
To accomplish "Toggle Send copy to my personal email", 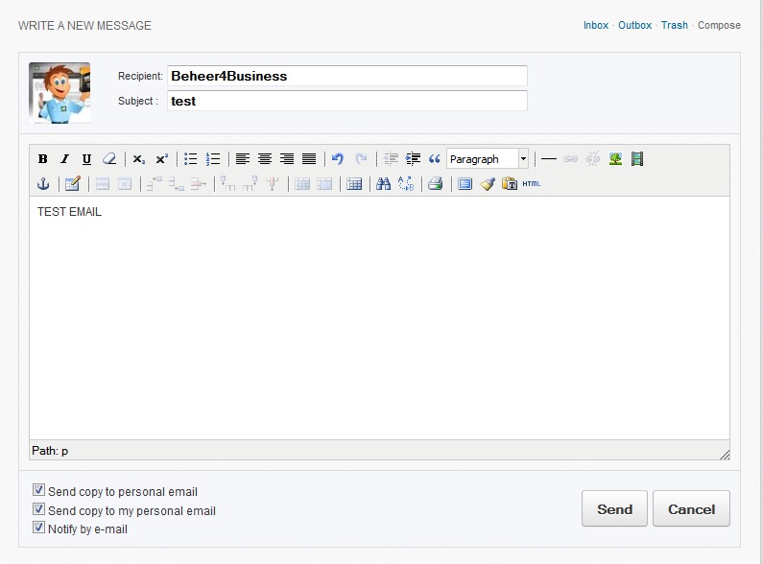I will pos(39,509).
